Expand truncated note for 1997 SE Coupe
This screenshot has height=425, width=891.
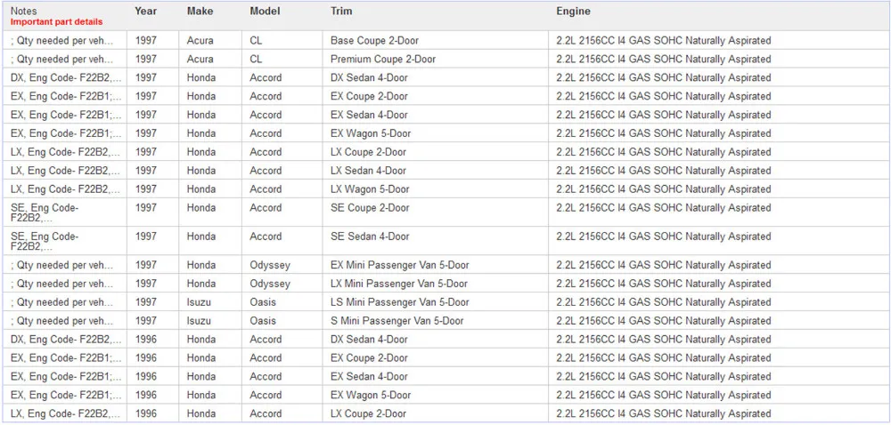pyautogui.click(x=45, y=212)
